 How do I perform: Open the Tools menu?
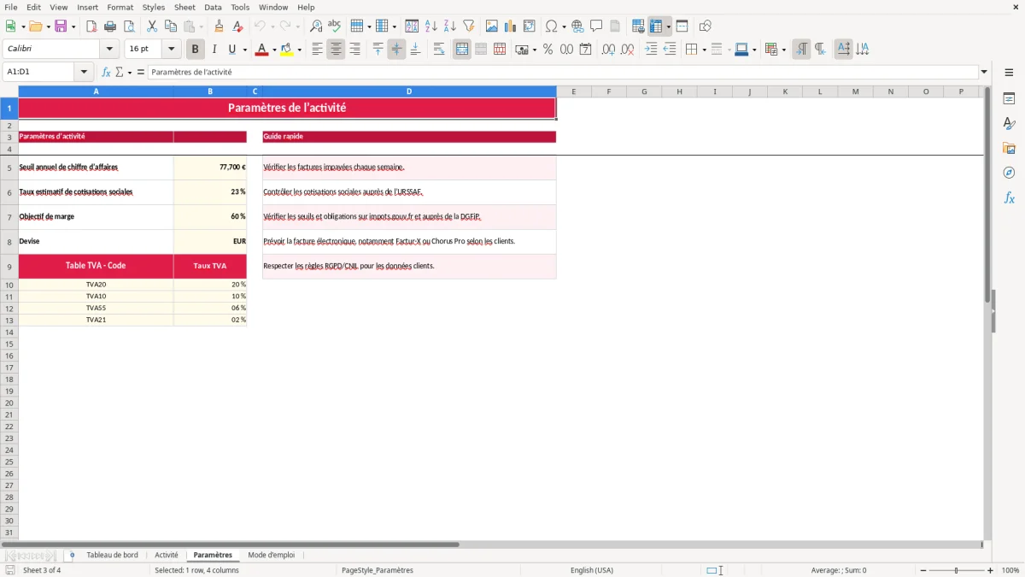240,7
